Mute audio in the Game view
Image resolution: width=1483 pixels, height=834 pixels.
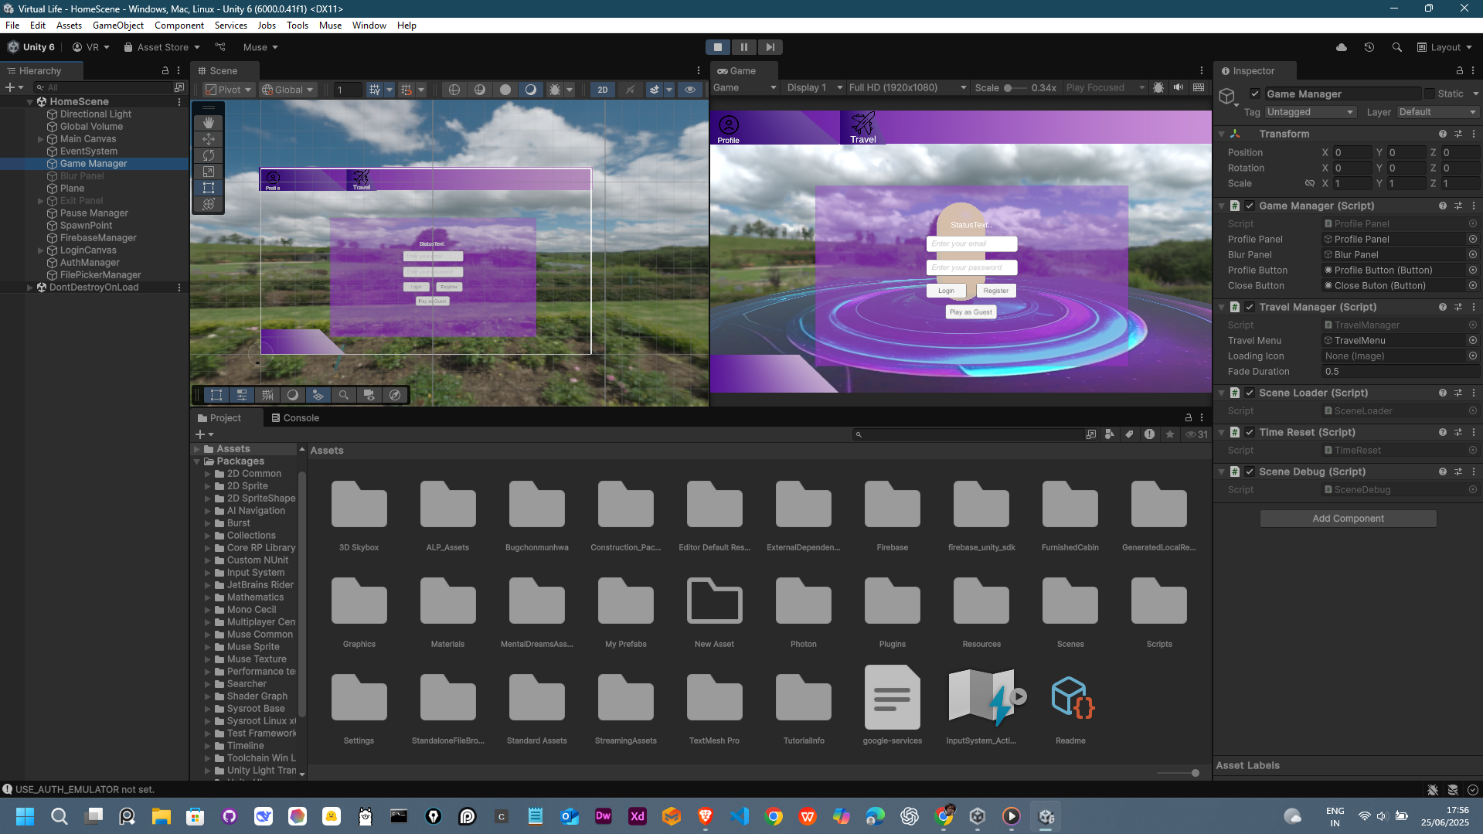click(x=1179, y=87)
